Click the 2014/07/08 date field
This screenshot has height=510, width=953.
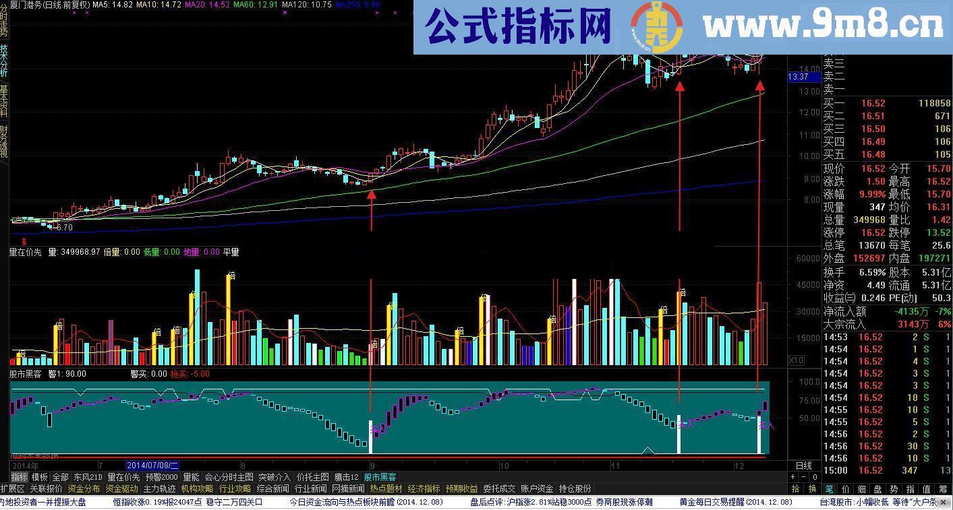pos(152,465)
